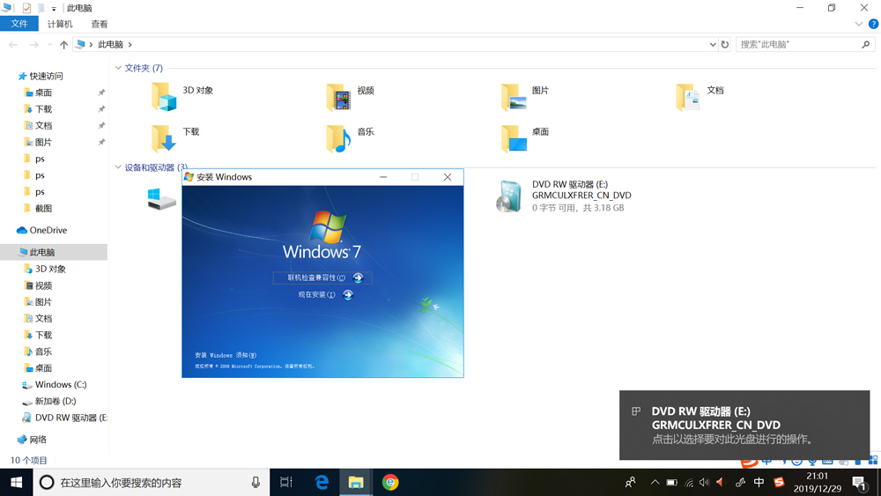Screen dimensions: 881x496
Task: Click the Explorer quick-access properties checkmark icon
Action: pos(26,8)
